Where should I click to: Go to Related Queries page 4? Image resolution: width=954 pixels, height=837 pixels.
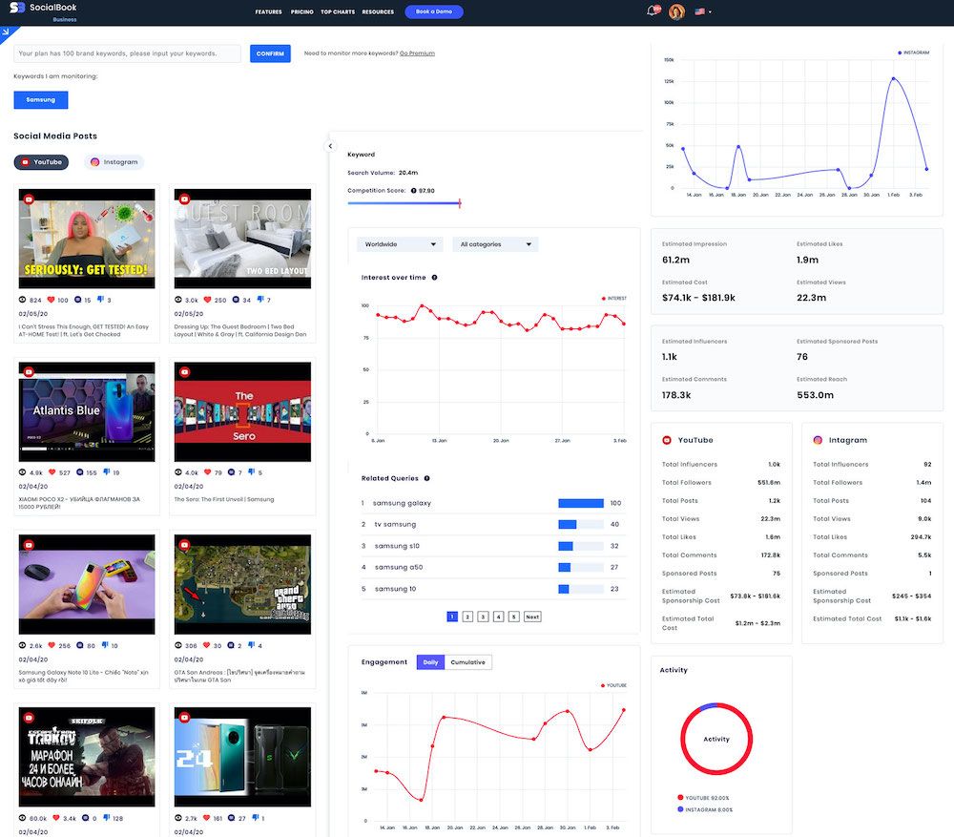tap(498, 617)
